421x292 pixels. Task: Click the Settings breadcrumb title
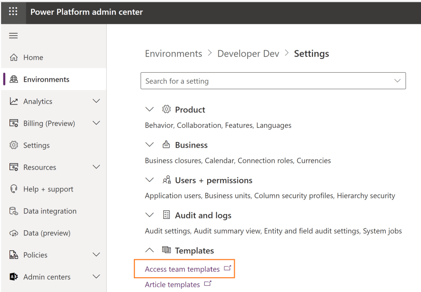pos(311,54)
